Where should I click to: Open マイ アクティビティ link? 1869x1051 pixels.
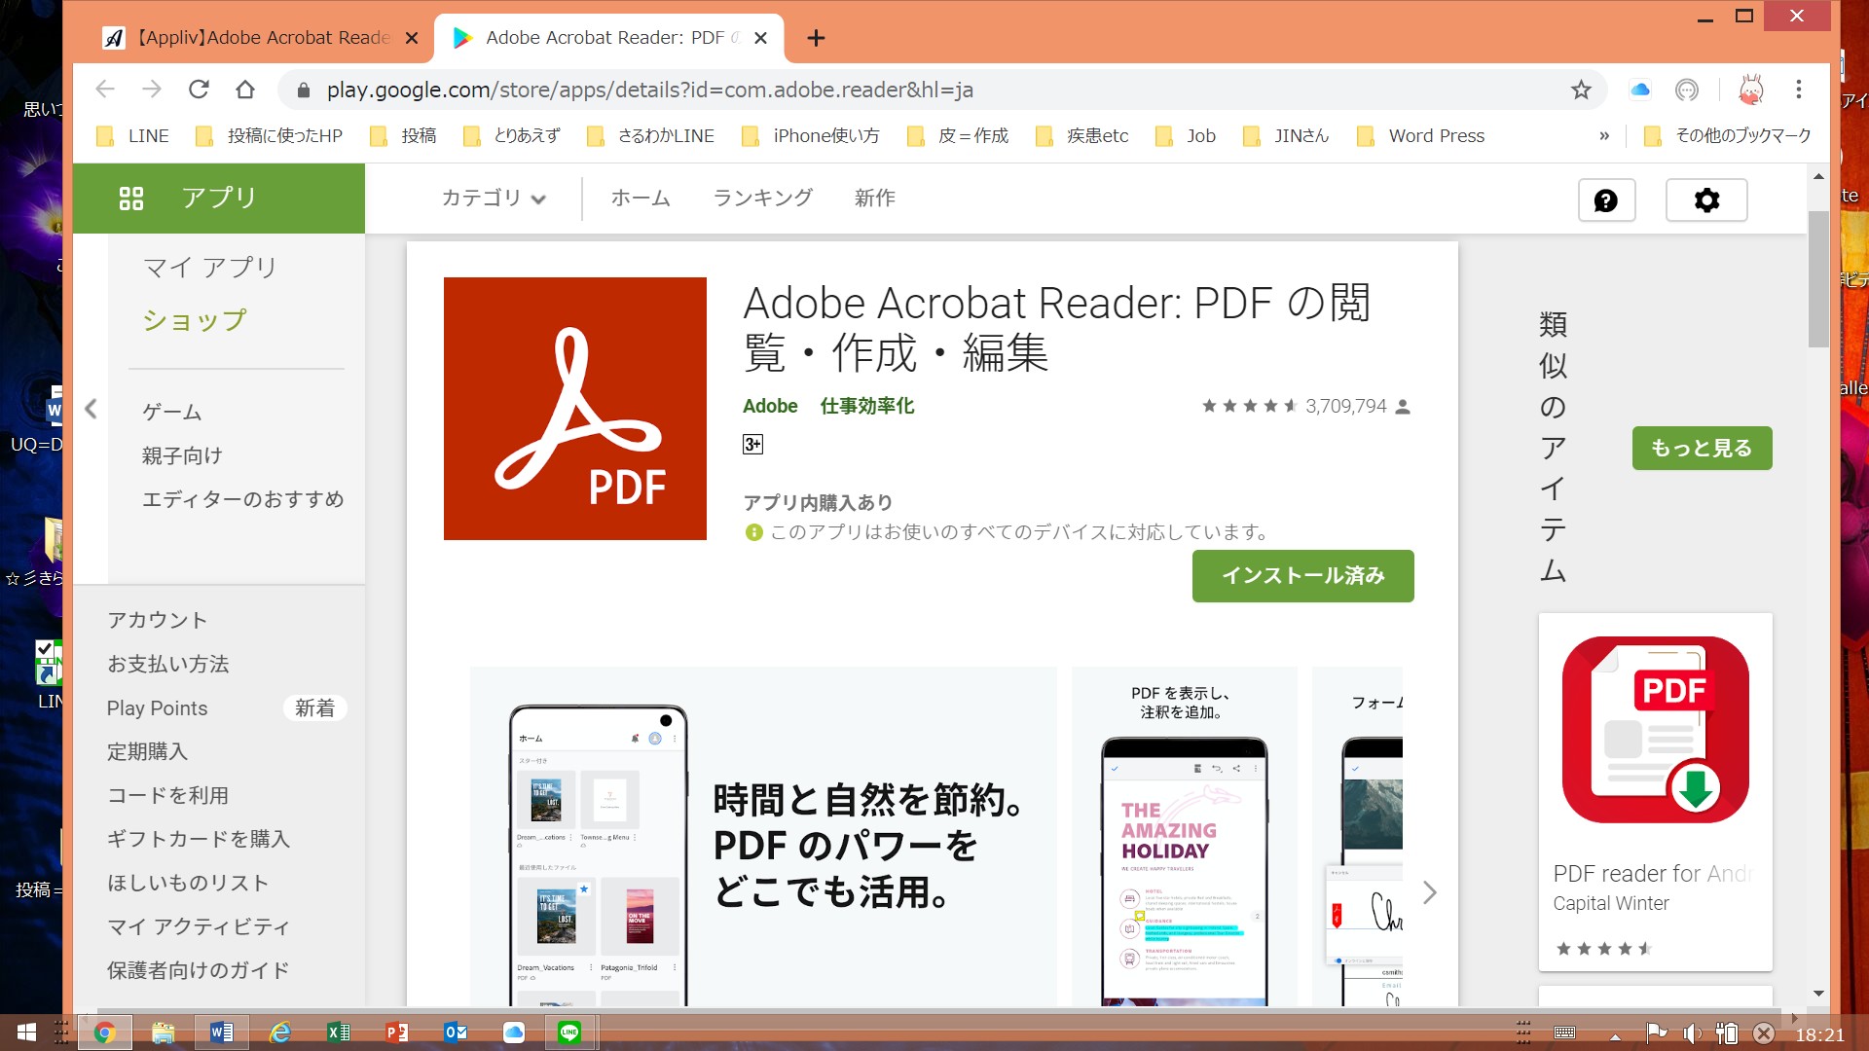pos(199,927)
